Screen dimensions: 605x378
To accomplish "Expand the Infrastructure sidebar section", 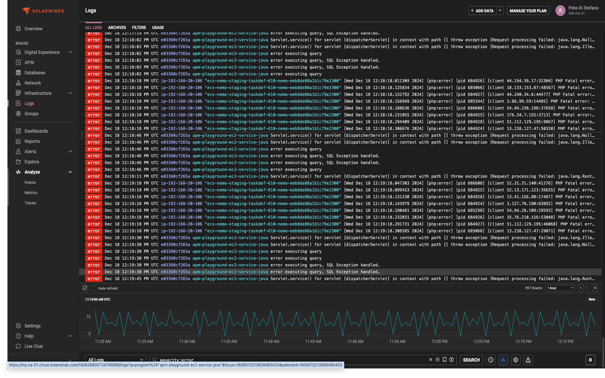I will 38,93.
